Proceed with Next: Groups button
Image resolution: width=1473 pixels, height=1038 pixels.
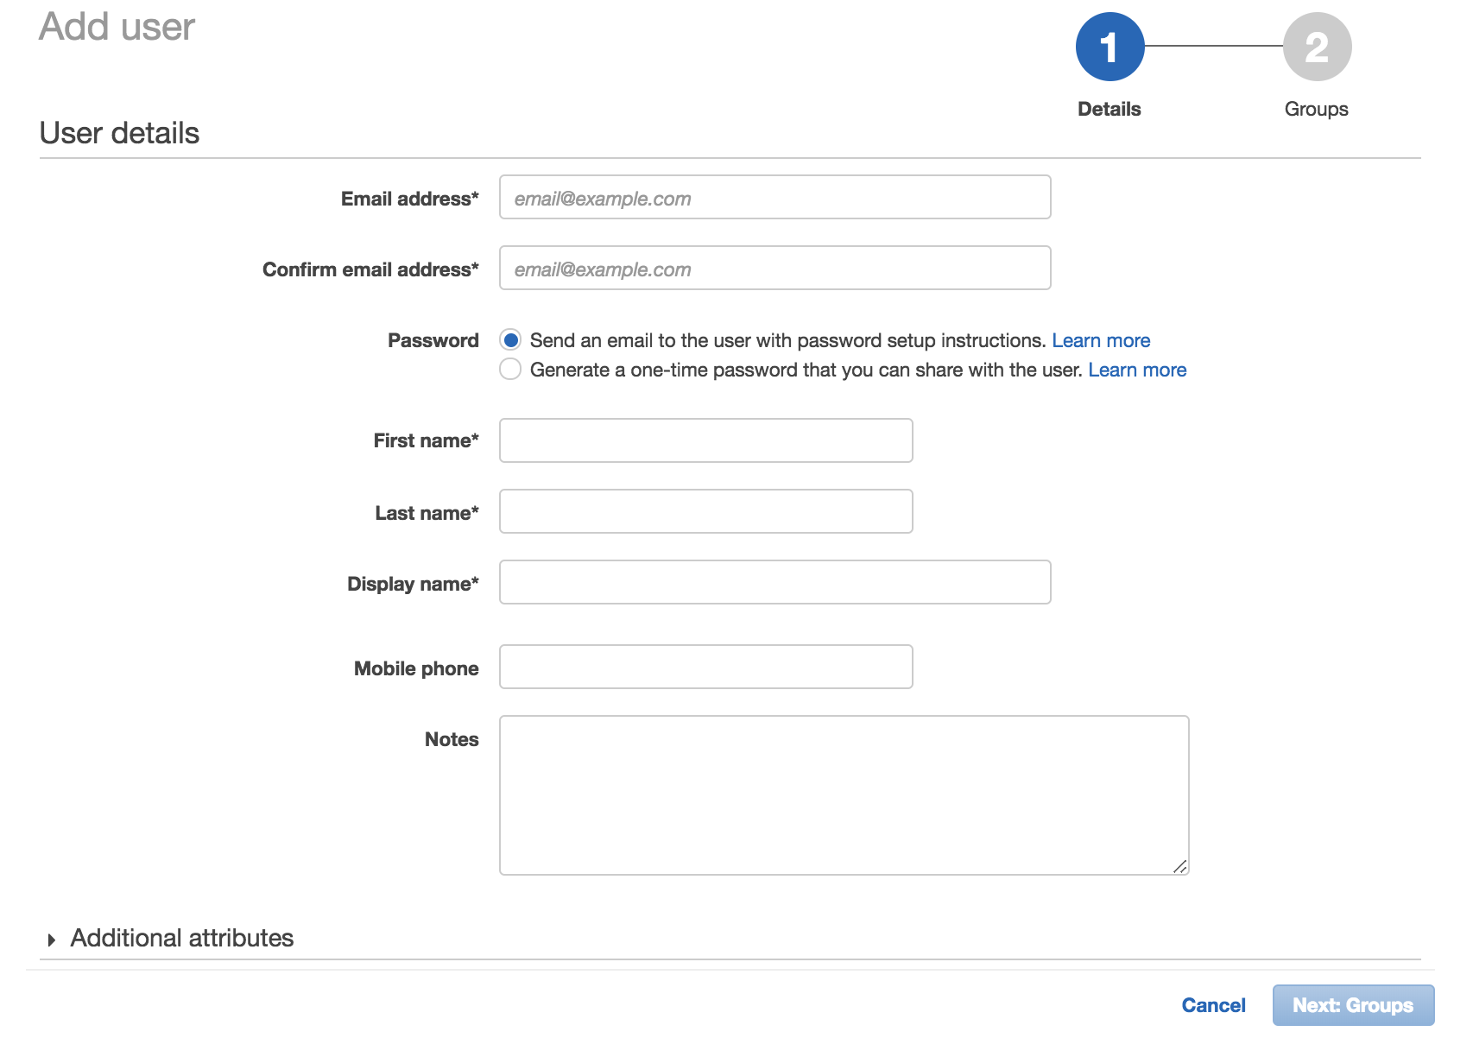pos(1353,1005)
